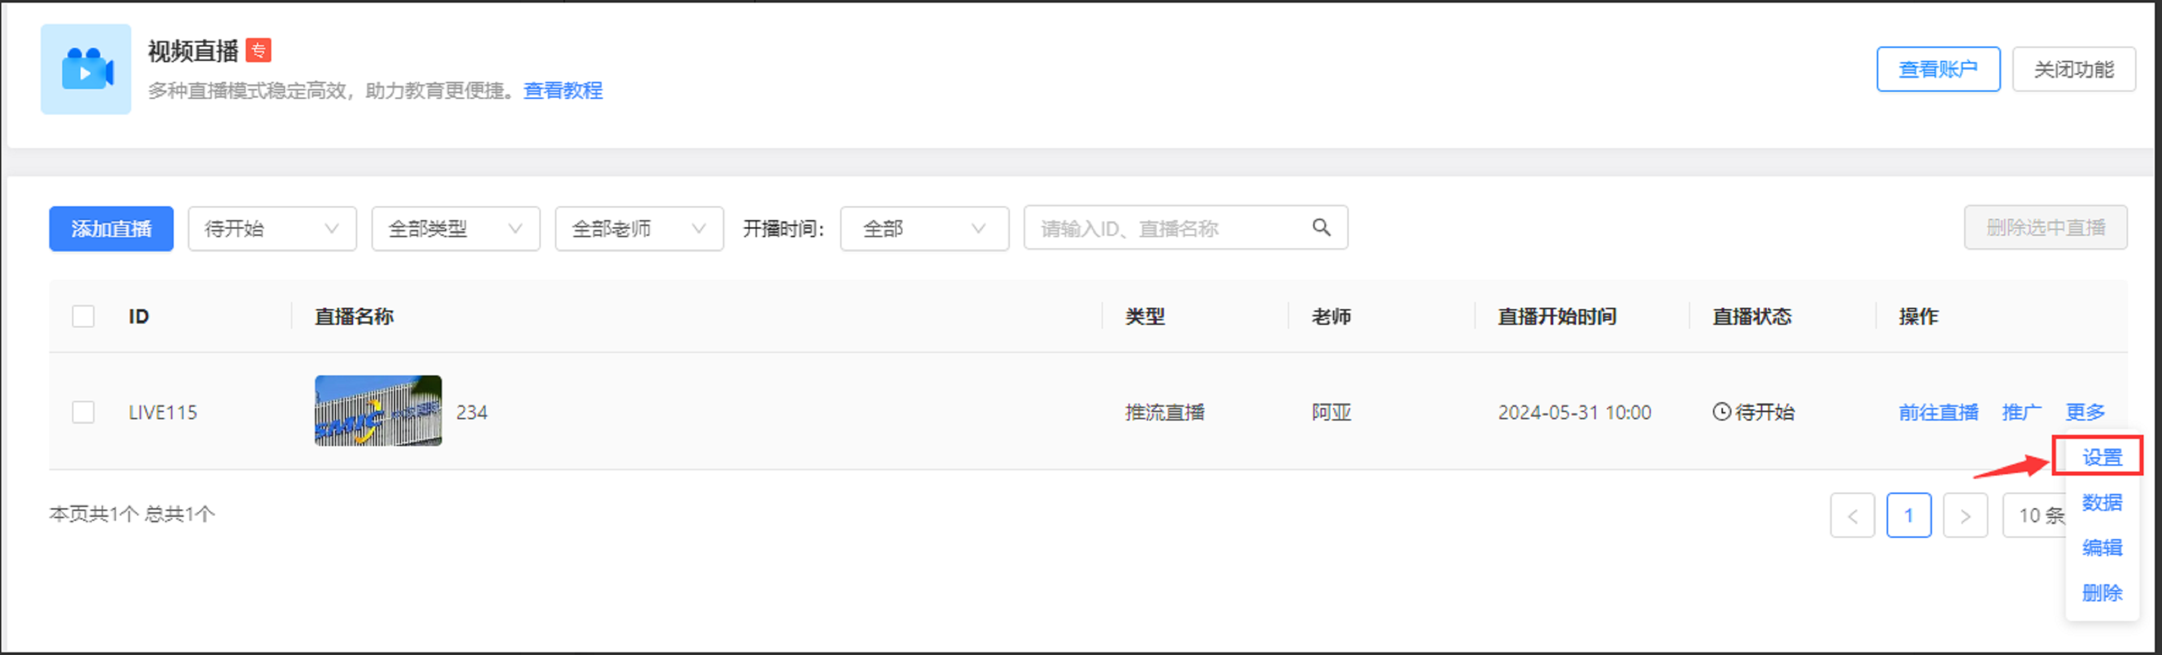Click the live stream cover thumbnail
Viewport: 2162px width, 655px height.
tap(378, 411)
